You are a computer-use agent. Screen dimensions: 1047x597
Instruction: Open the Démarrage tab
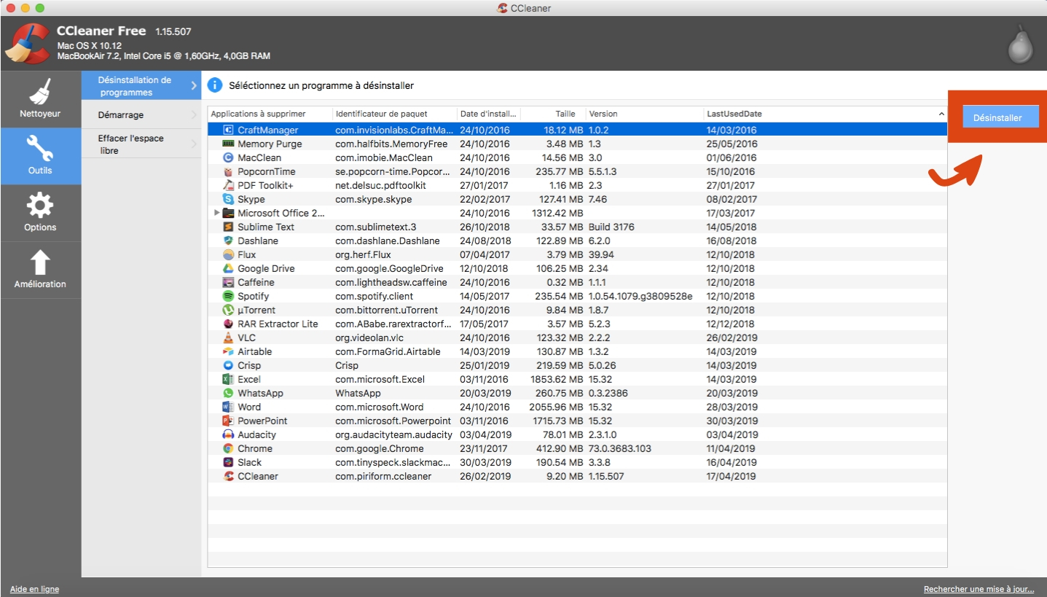[x=141, y=114]
